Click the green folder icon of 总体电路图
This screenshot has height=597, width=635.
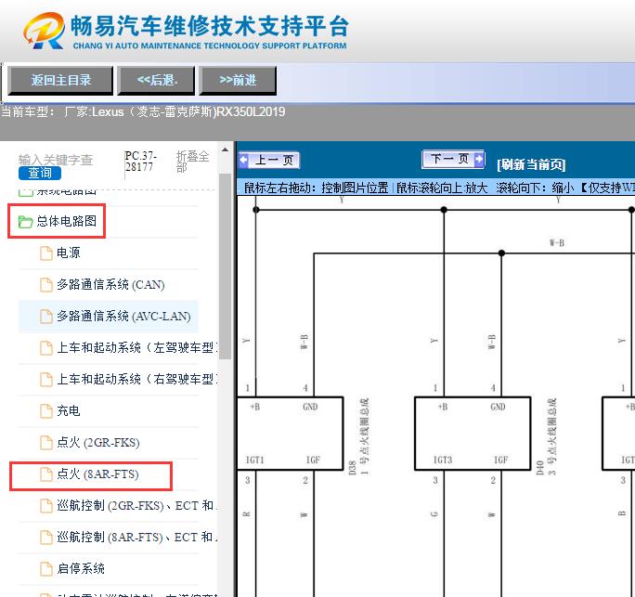25,222
